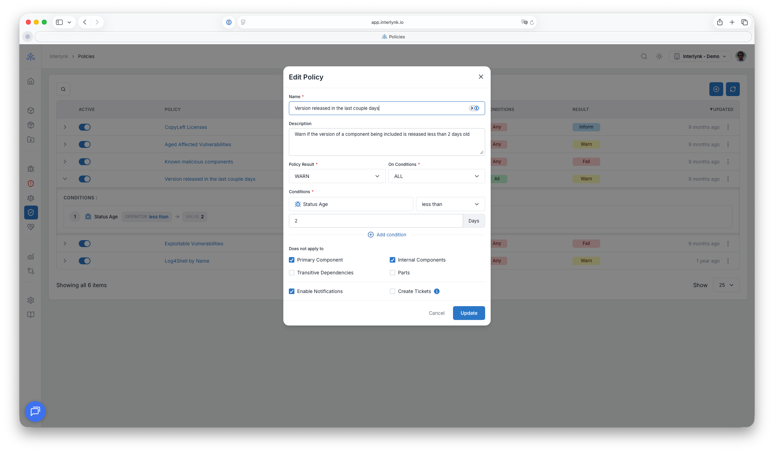Toggle active switch for CopyLeft Licenses
This screenshot has width=774, height=453.
[x=85, y=127]
